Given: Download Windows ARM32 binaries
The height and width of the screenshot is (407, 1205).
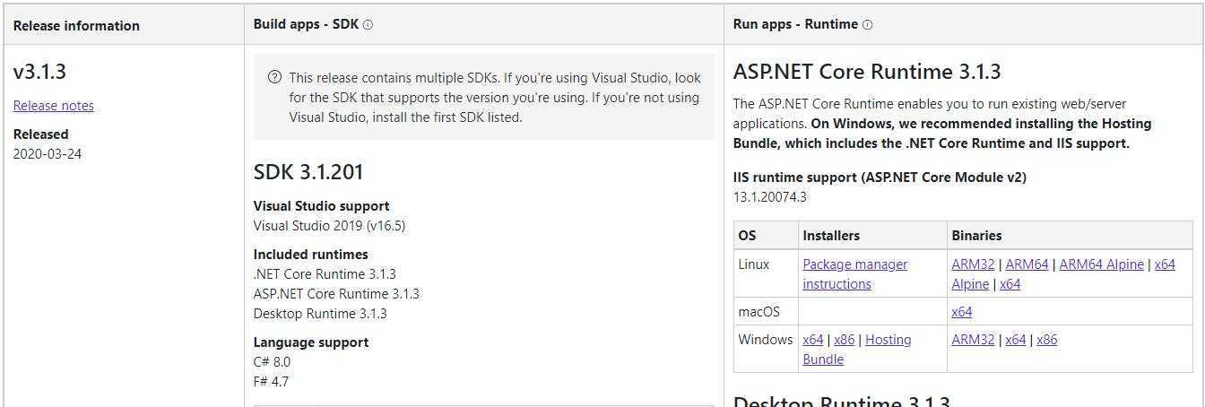Looking at the screenshot, I should click(973, 340).
